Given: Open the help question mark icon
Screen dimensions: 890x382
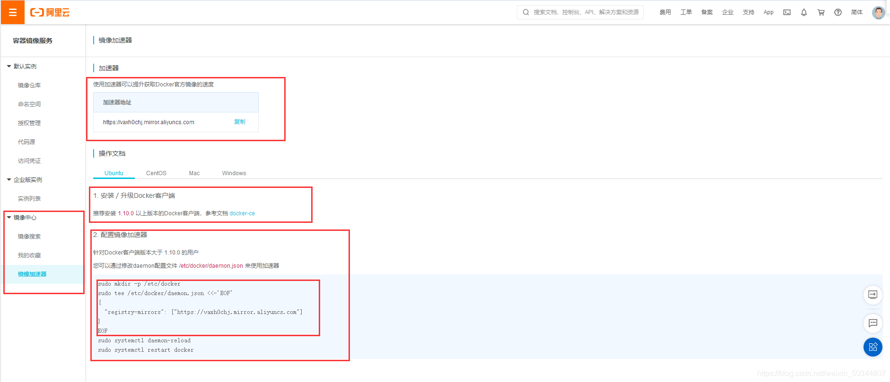Looking at the screenshot, I should click(838, 12).
